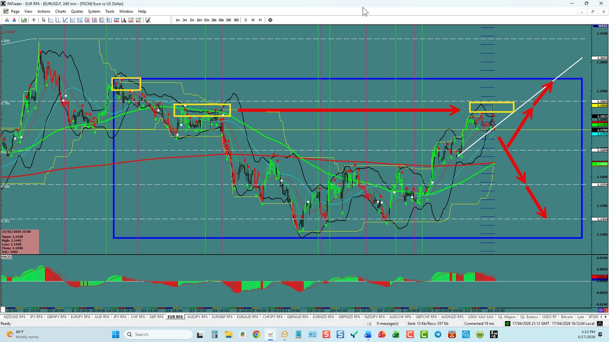Select the crosshair cursor tool
Image resolution: width=609 pixels, height=342 pixels.
coord(34,20)
